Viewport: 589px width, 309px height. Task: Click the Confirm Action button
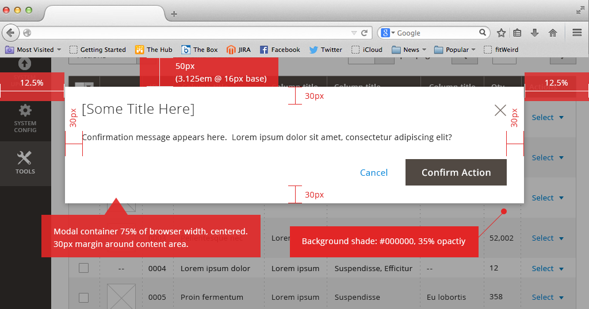pos(456,172)
